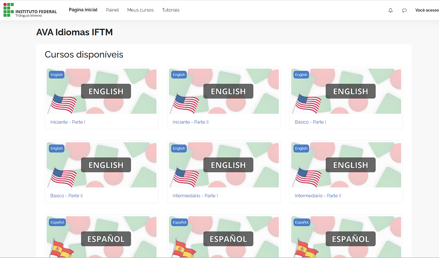Click English badge on Iniciante Parte I card
The height and width of the screenshot is (258, 439).
(x=56, y=75)
